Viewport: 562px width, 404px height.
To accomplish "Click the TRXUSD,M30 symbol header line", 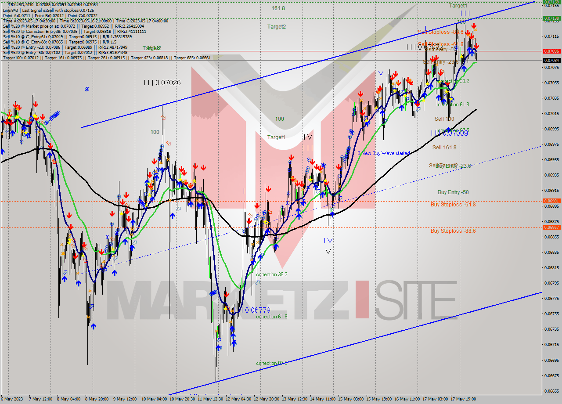I will point(53,4).
